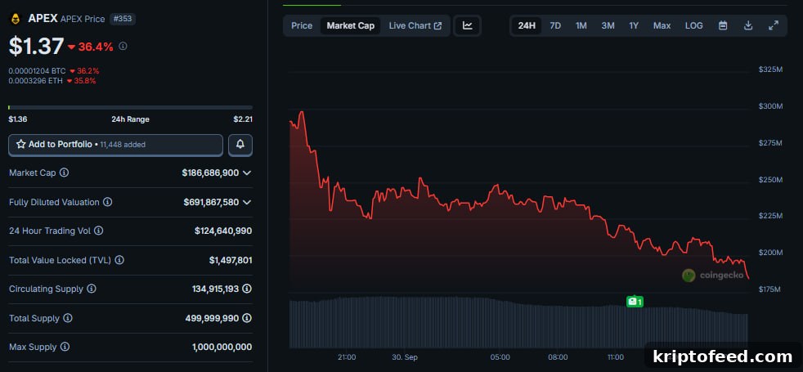
Task: Click info icon next to Circulating Supply label
Action: click(x=91, y=289)
